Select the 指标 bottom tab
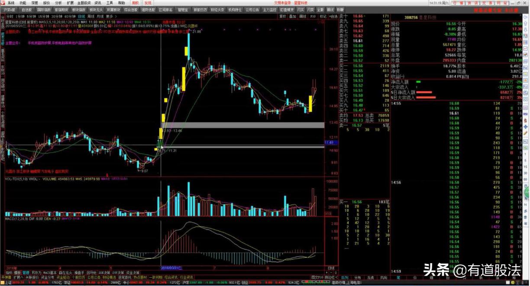Image resolution: width=530 pixels, height=286 pixels. (9, 273)
